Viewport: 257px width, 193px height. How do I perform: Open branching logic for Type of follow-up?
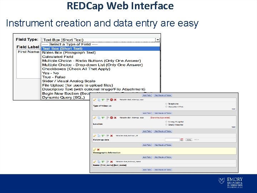click(x=103, y=100)
